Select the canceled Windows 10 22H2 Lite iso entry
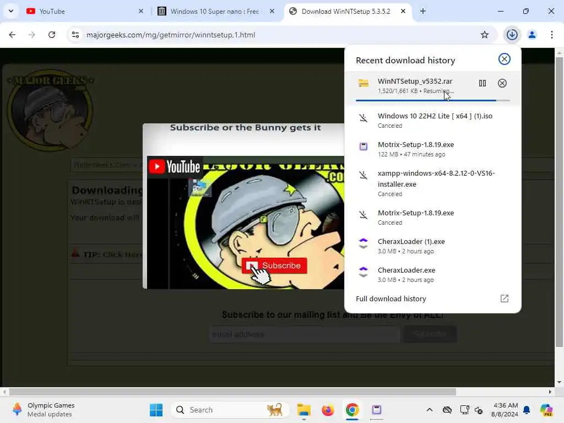Screen dimensions: 564x423 point(433,121)
